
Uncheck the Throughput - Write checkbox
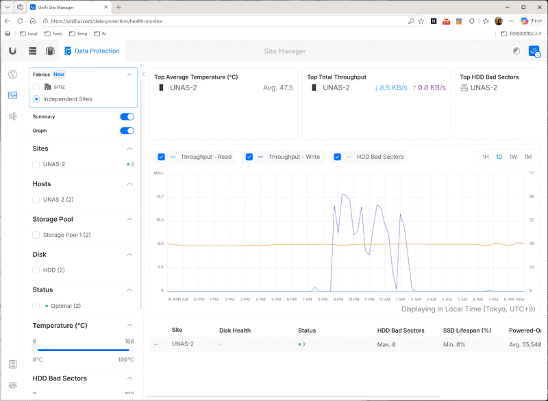249,157
